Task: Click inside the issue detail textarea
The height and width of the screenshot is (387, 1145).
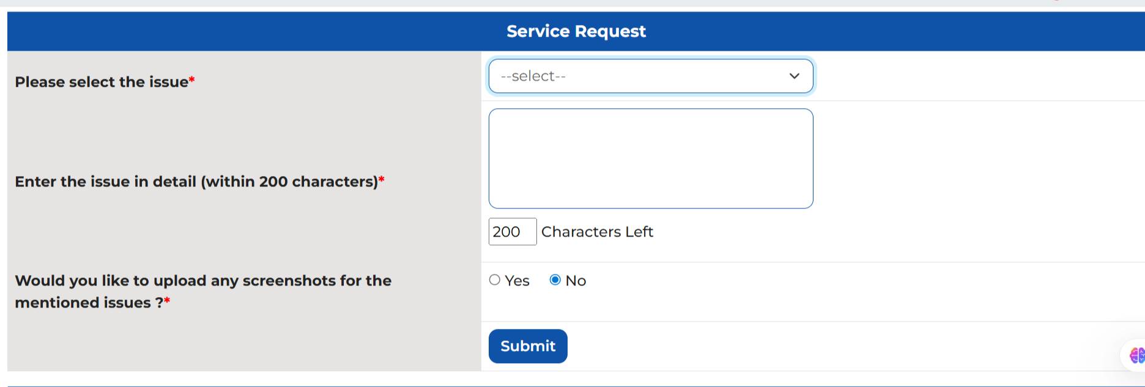Action: 650,158
